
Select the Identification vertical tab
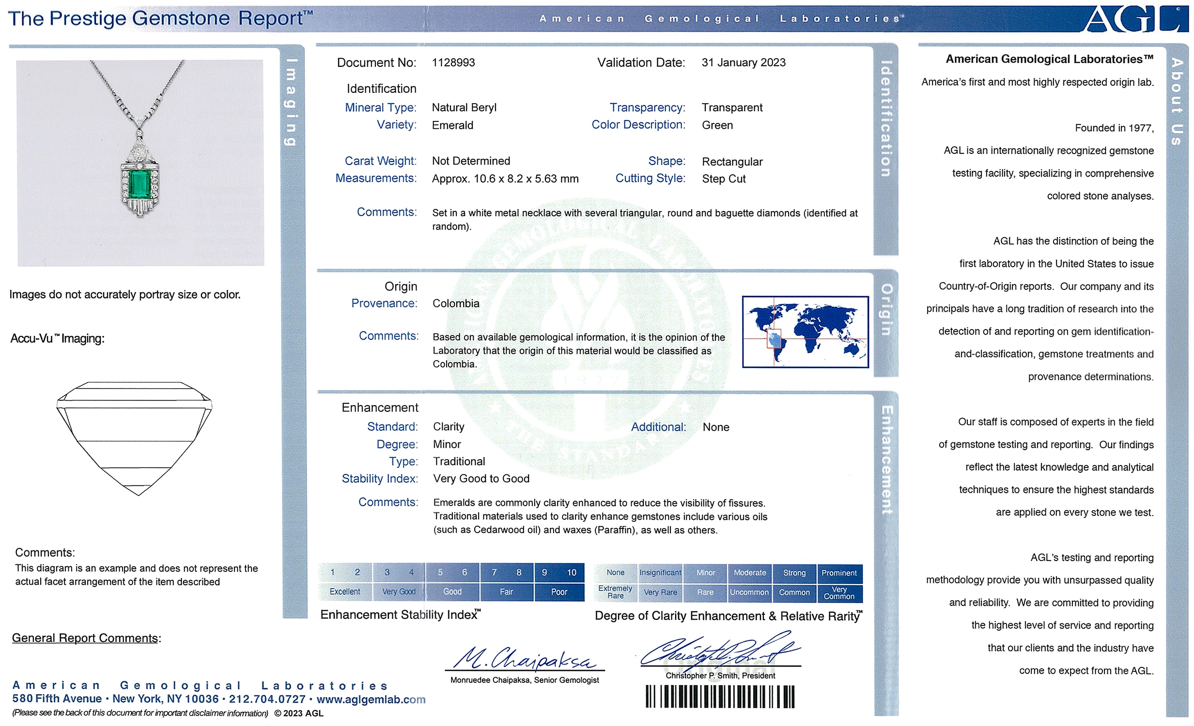(885, 119)
